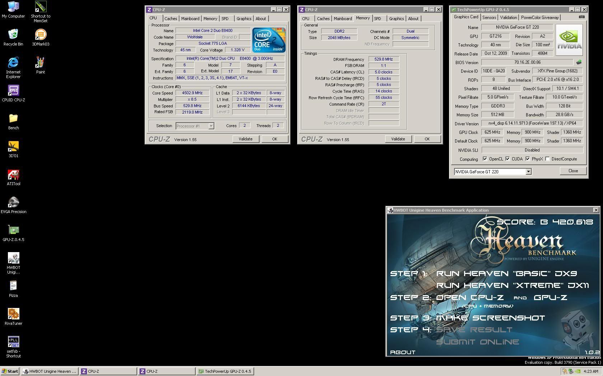Viewport: 603px width, 376px height.
Task: Click the BIOS save chip icon in GPU-Z
Action: tap(579, 62)
